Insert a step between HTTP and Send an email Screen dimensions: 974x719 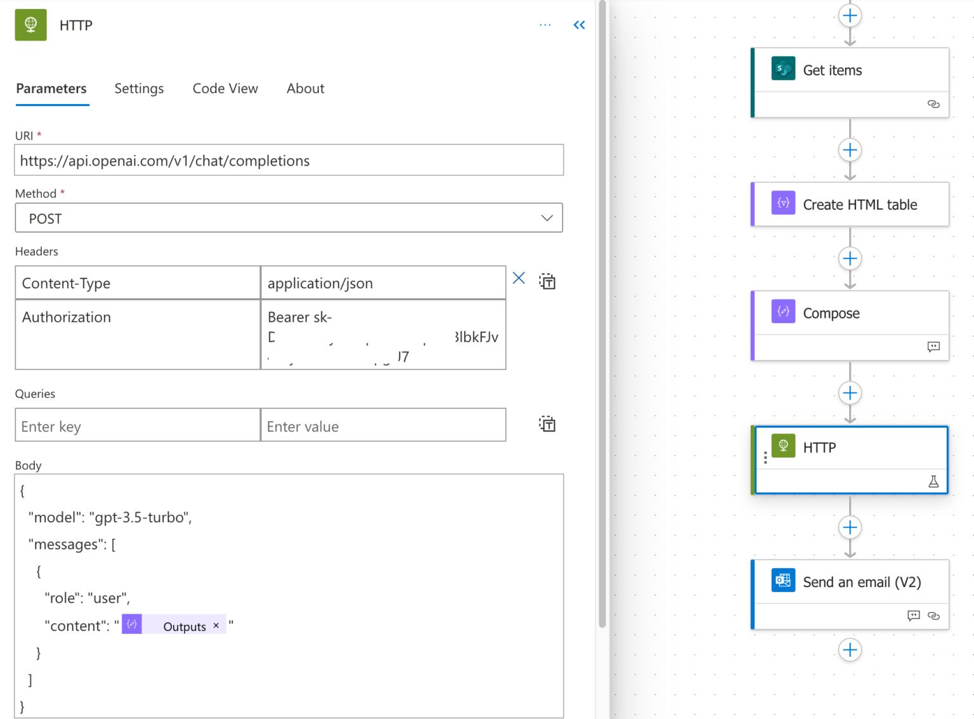pos(850,527)
